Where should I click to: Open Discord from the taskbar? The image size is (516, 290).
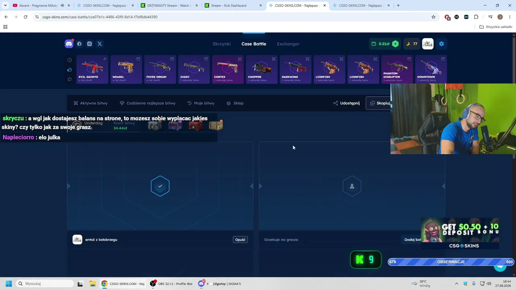(x=201, y=284)
